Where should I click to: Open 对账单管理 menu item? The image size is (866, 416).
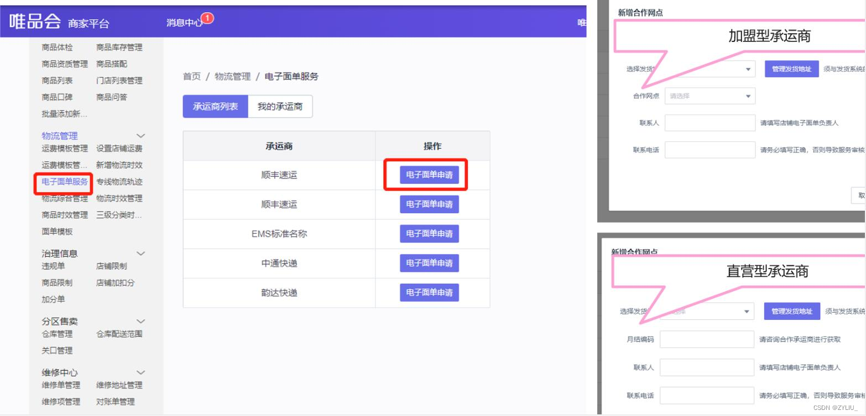pos(116,402)
